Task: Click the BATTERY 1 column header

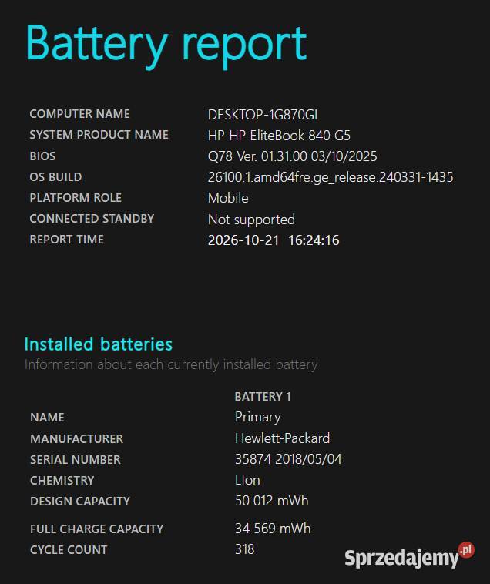Action: pos(263,397)
